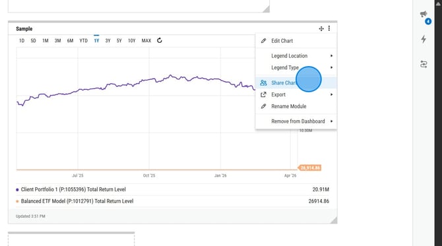Screen dimensions: 442x246
Task: Set chart range to YTD
Action: (x=83, y=41)
